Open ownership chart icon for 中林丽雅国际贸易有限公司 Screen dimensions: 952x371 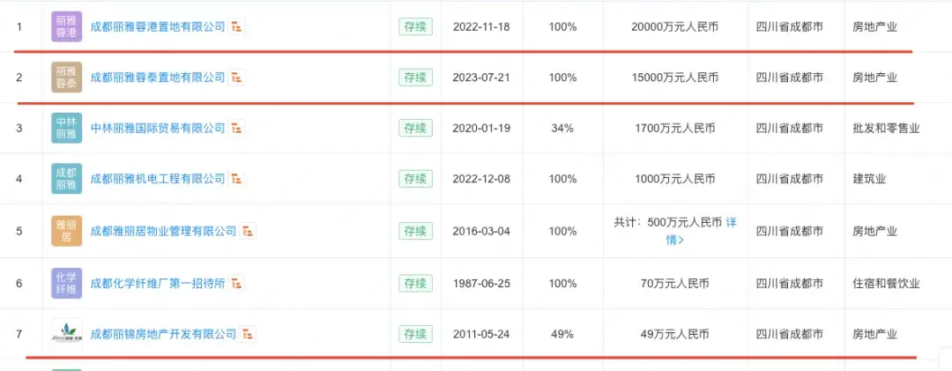237,128
